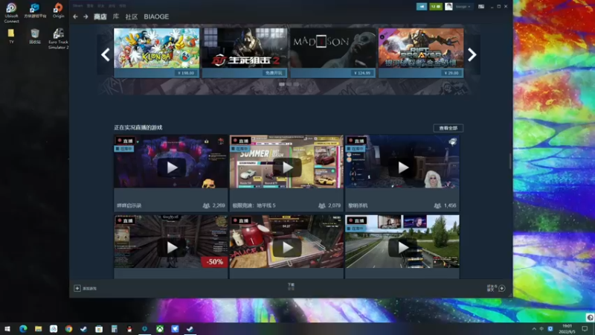Launch Google Chrome from taskbar
The height and width of the screenshot is (335, 595).
(68, 329)
